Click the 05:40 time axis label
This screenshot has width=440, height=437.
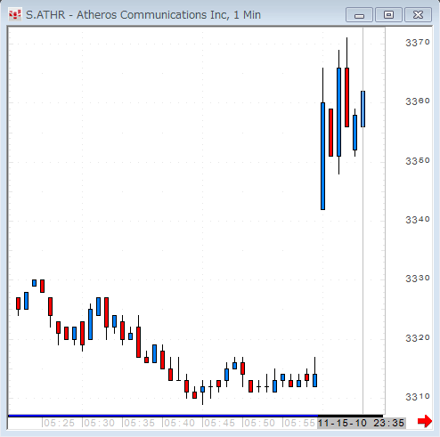pos(179,423)
